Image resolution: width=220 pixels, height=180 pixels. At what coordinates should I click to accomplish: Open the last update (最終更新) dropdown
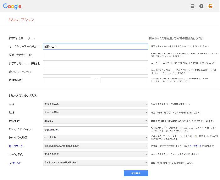tap(96, 121)
